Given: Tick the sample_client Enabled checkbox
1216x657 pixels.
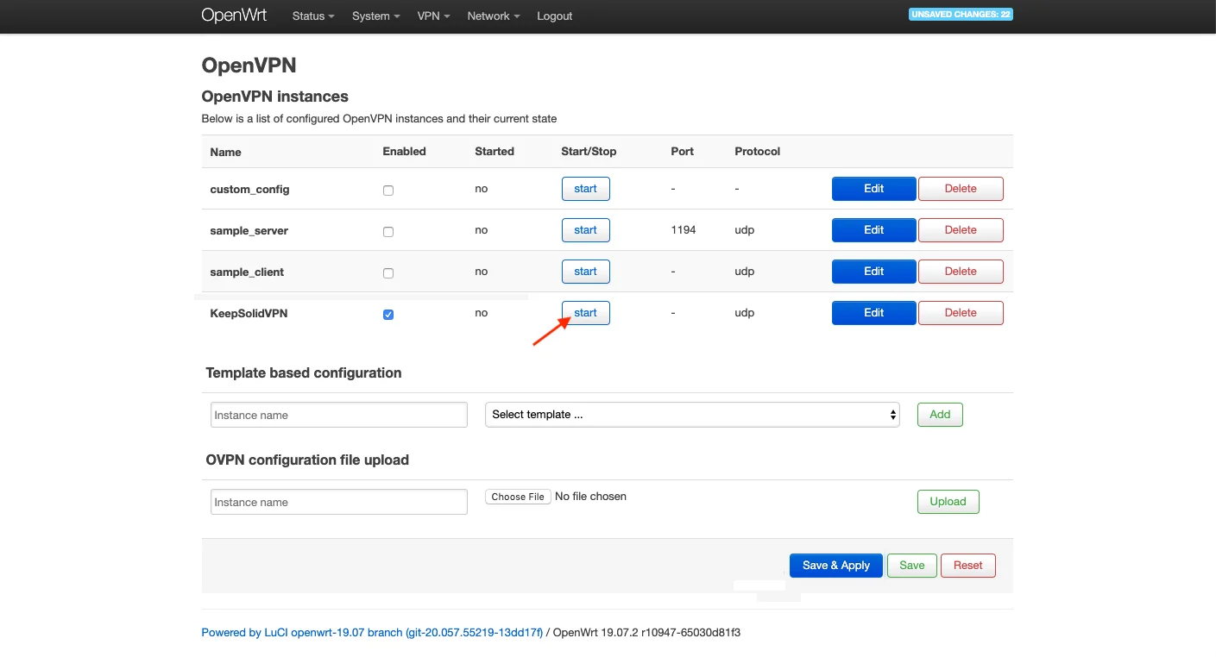Looking at the screenshot, I should (388, 272).
